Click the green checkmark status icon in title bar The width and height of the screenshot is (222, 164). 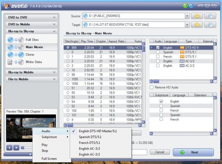click(x=185, y=6)
